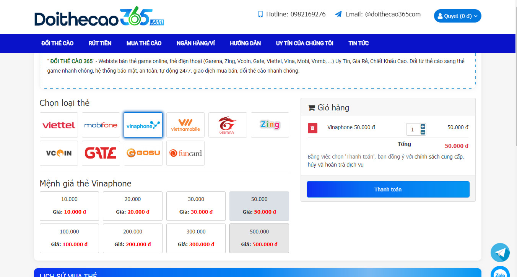517x277 pixels.
Task: Choose the 300.000 denomination card
Action: point(196,238)
